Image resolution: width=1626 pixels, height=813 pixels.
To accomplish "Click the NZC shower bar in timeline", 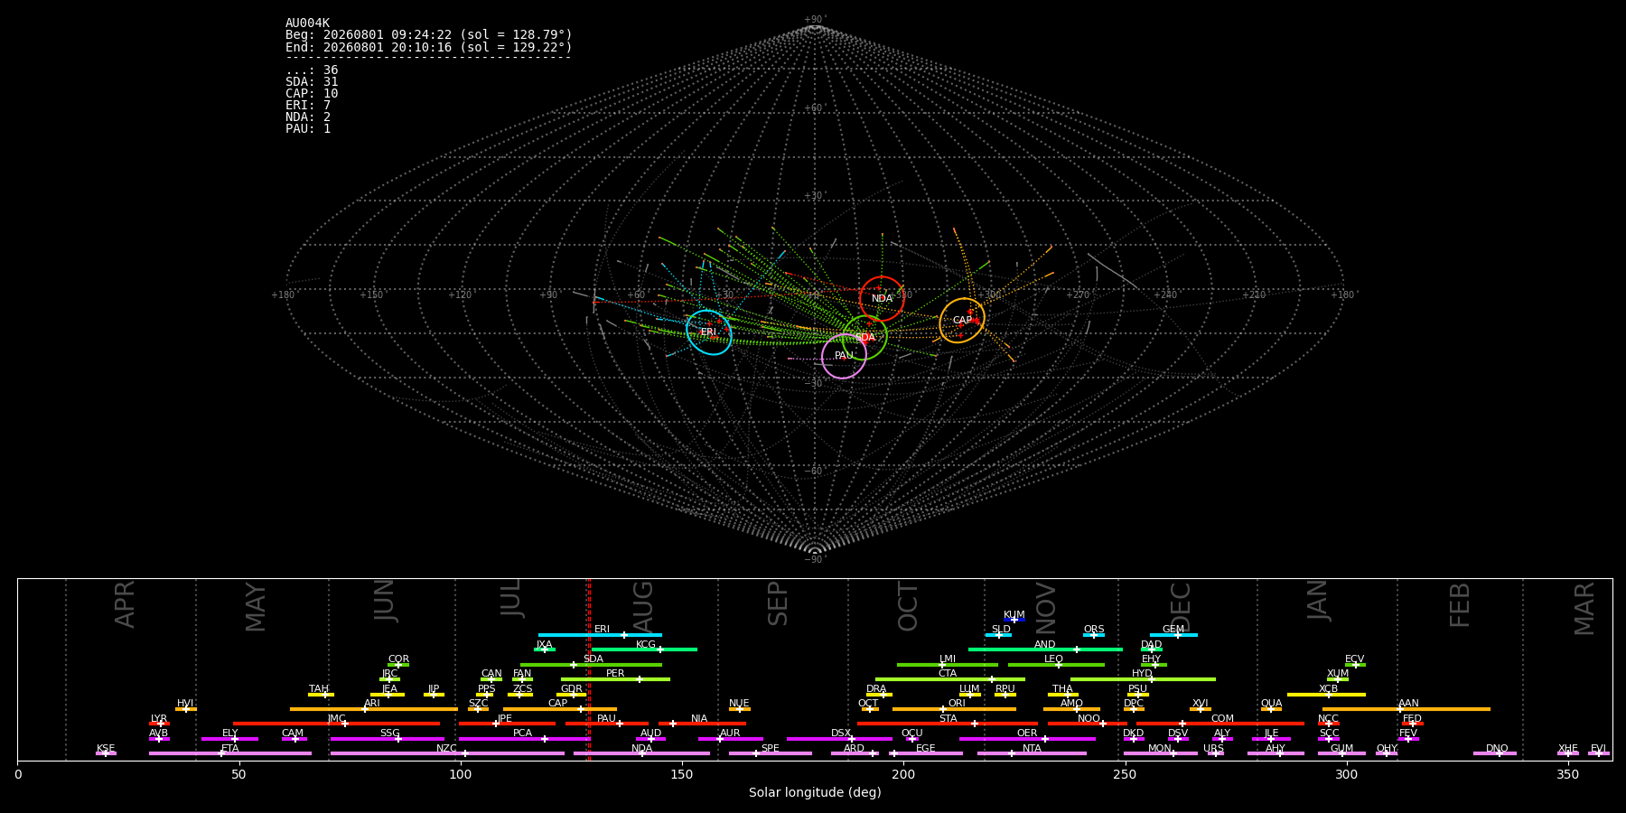I will pos(447,753).
